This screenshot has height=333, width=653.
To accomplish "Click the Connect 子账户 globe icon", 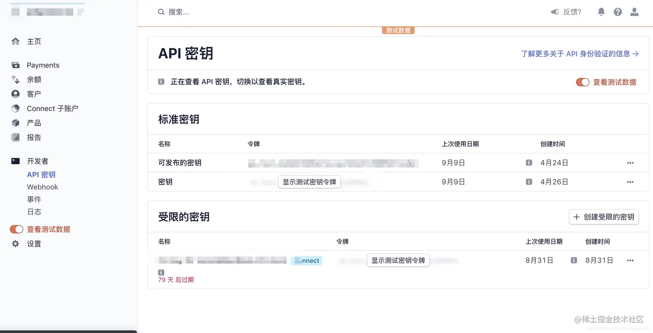I will (16, 108).
